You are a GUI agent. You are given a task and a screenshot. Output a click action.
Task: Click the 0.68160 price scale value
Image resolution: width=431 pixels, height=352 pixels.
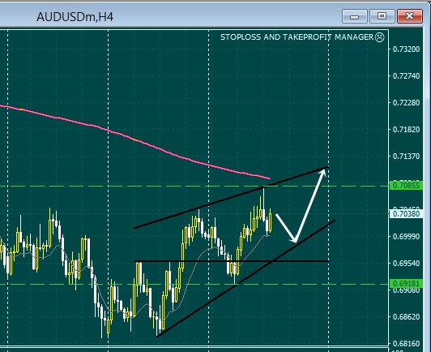pyautogui.click(x=406, y=343)
